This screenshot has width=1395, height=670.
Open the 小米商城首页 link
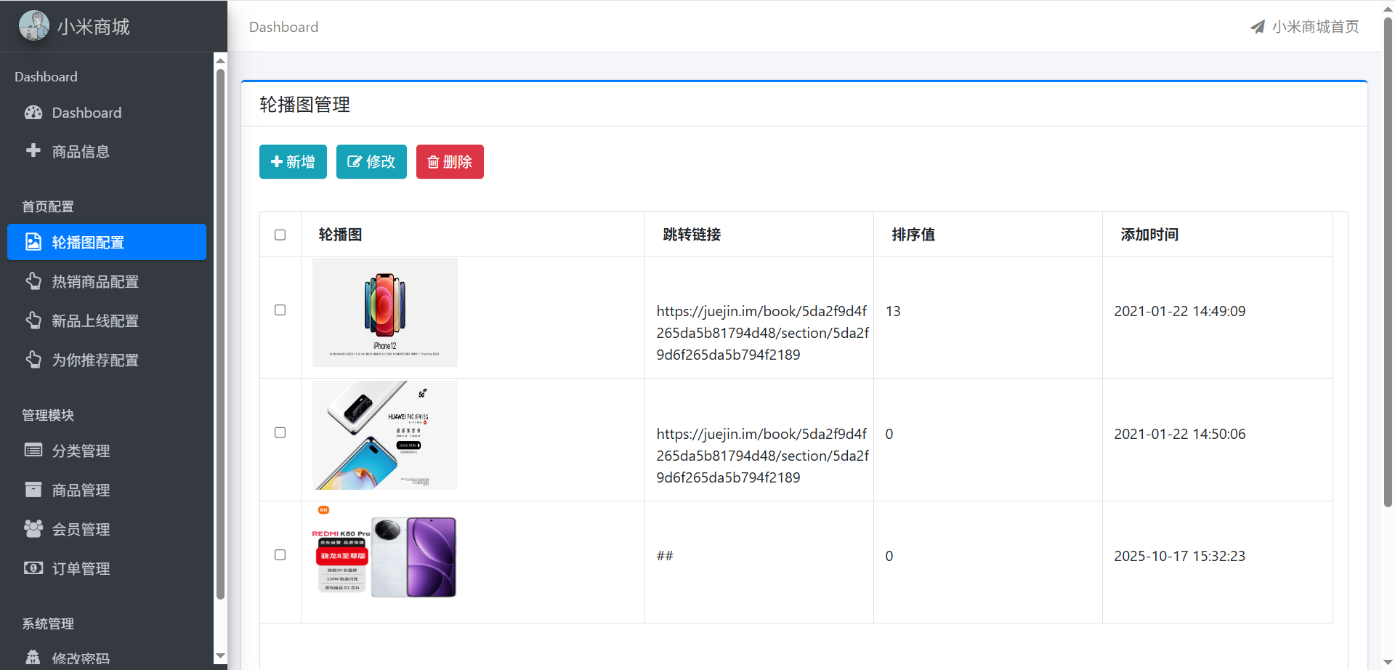click(1305, 27)
